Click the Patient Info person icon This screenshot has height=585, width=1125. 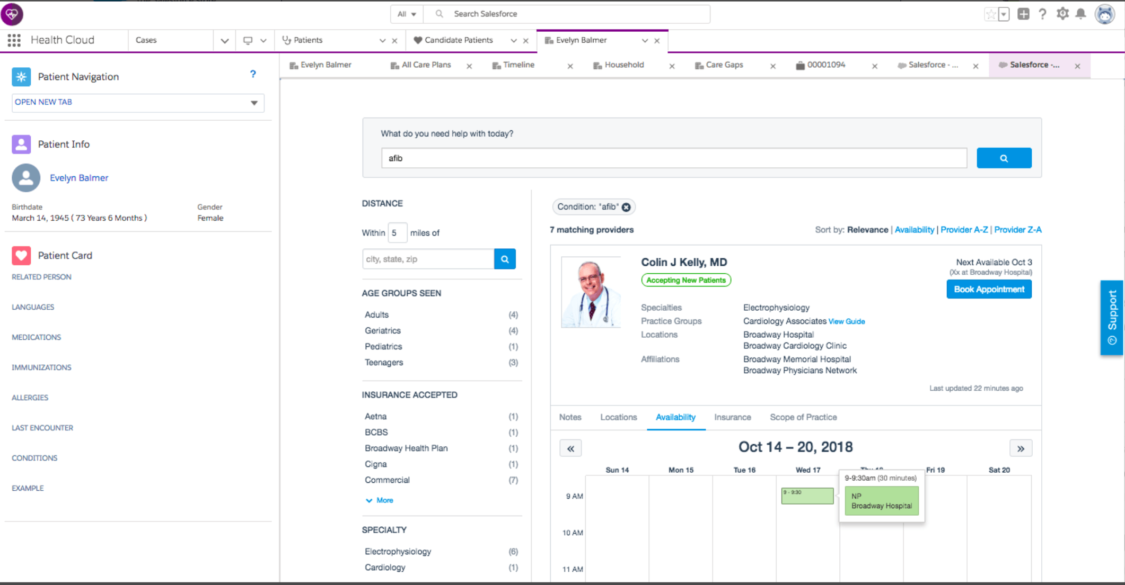pyautogui.click(x=21, y=144)
